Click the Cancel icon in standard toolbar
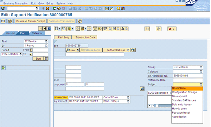Screen dimensions: 211x127 click(63, 8)
